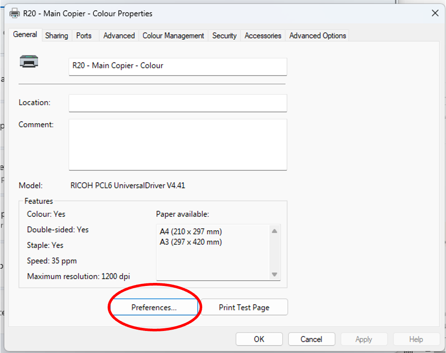Return to the General tab
Screen dimensions: 446x353
pyautogui.click(x=25, y=34)
